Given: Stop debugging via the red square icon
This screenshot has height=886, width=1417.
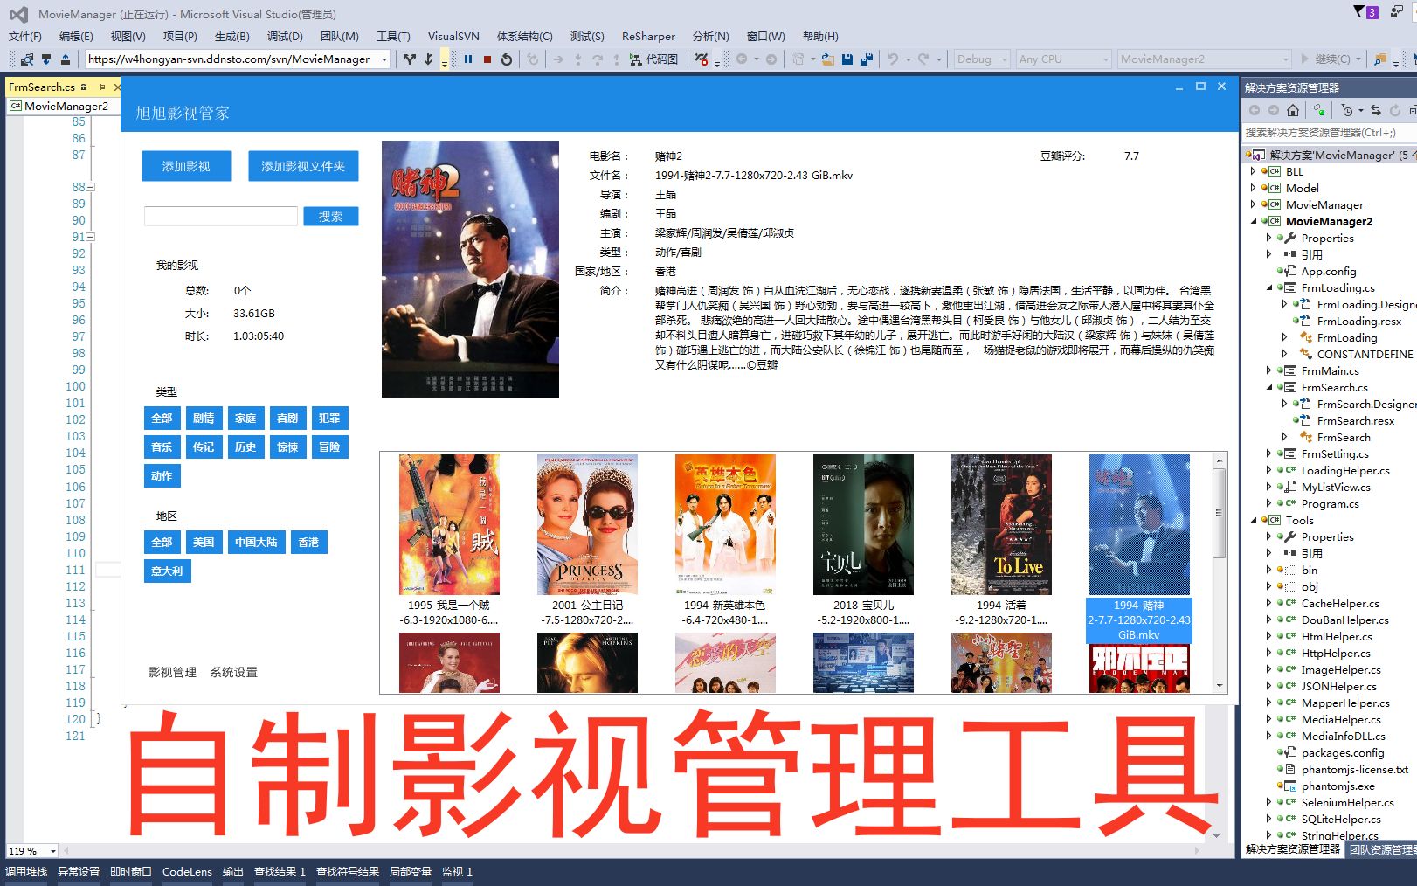Looking at the screenshot, I should pyautogui.click(x=487, y=59).
